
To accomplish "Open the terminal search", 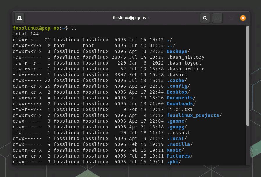I will click(x=205, y=18).
